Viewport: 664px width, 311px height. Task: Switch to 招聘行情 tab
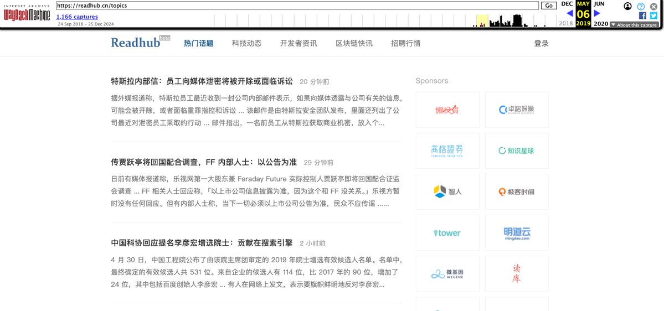pyautogui.click(x=406, y=43)
